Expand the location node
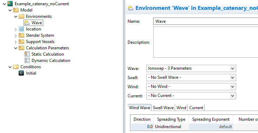 [x=15, y=29]
